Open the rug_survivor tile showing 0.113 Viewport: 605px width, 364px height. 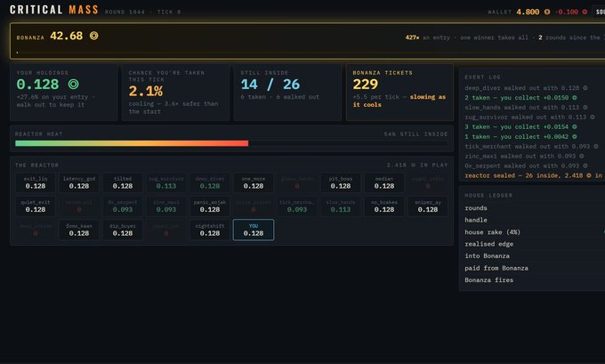[x=166, y=182]
